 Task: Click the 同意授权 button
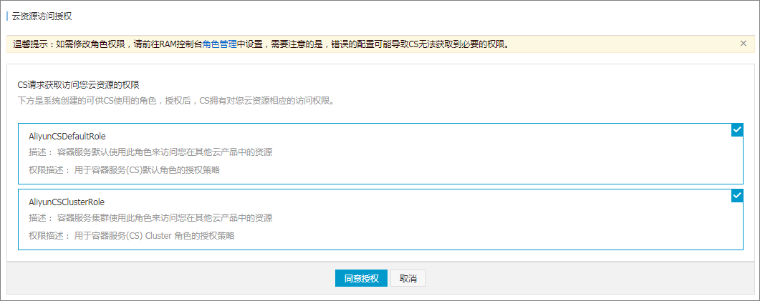[361, 278]
